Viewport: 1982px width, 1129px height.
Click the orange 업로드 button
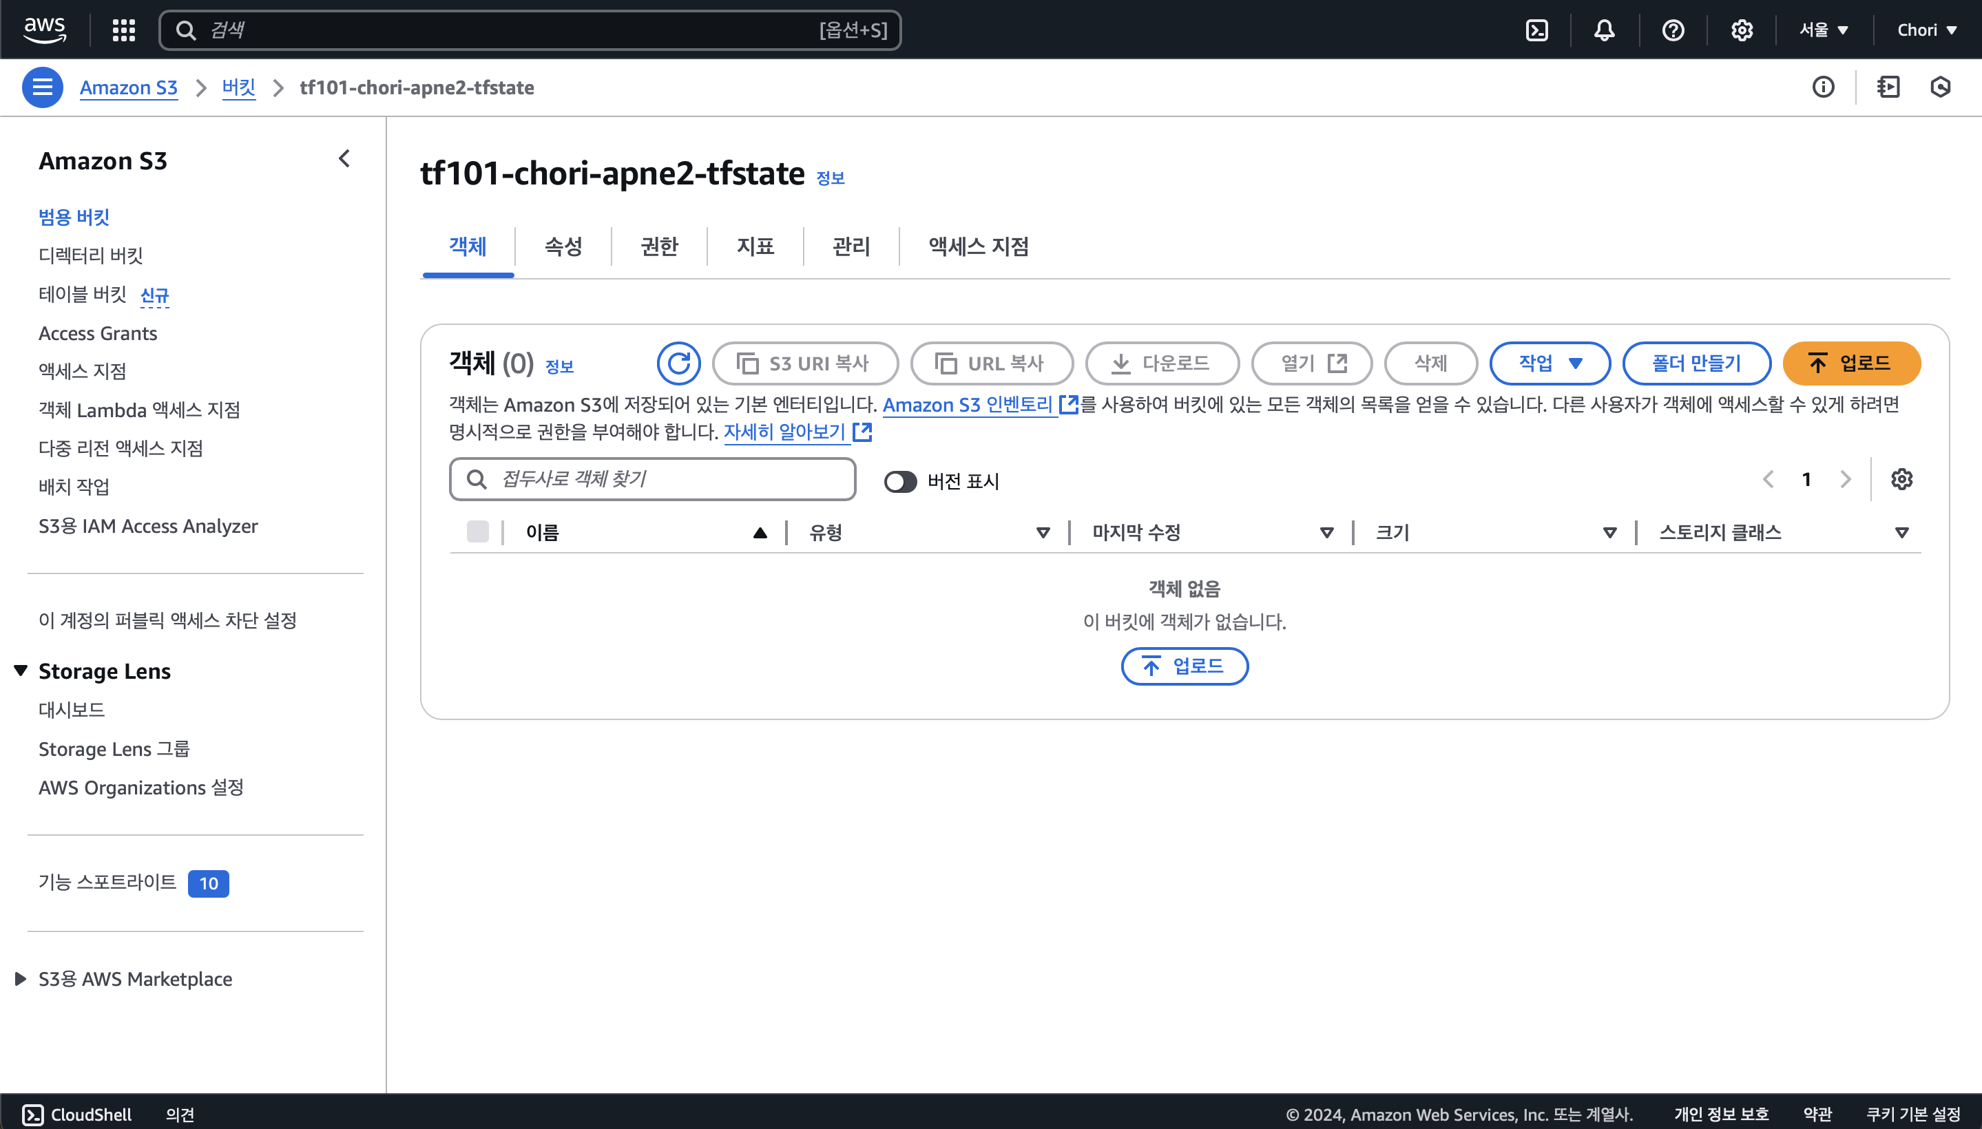coord(1851,363)
